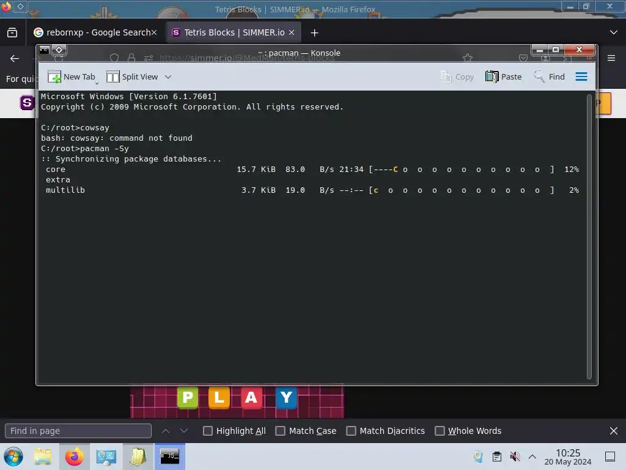
Task: Click the Split View button
Action: click(x=132, y=76)
